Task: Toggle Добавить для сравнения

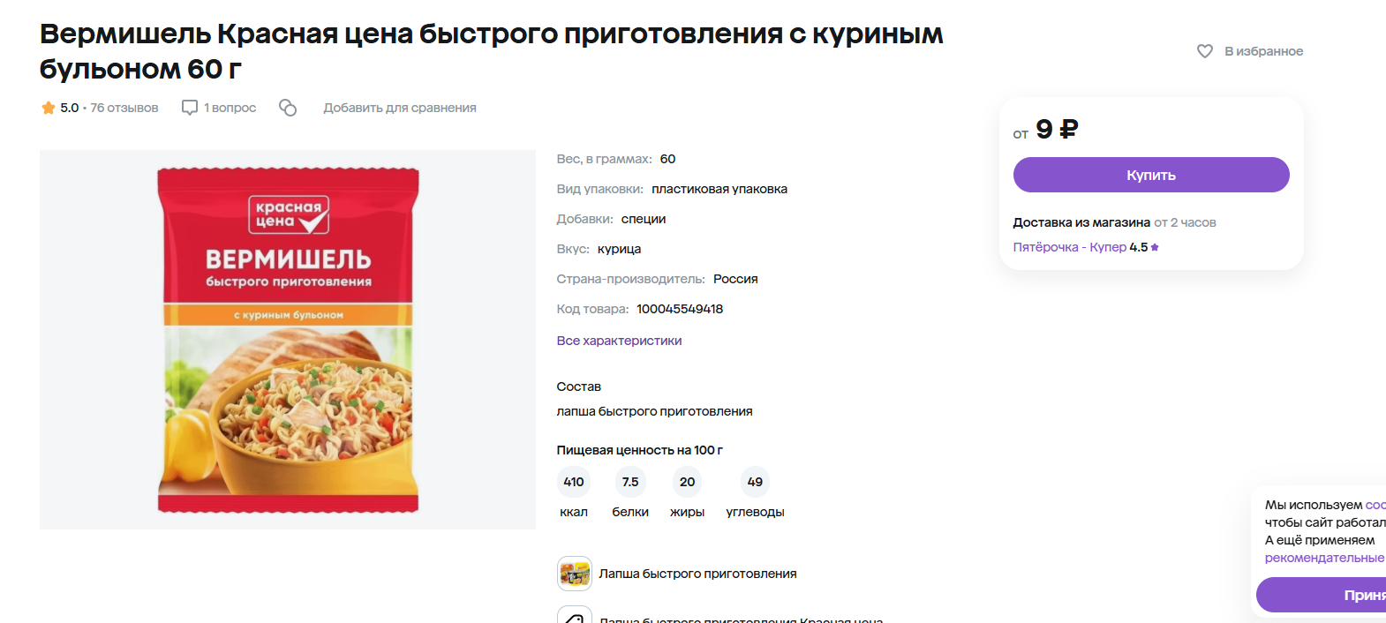Action: 399,108
